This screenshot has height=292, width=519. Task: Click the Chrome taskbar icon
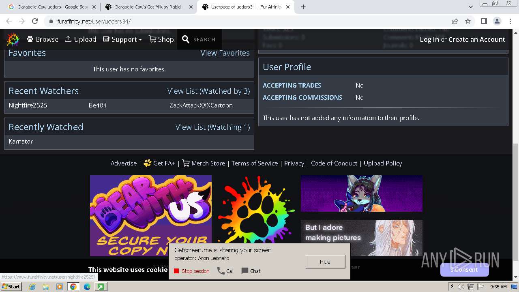click(73, 287)
